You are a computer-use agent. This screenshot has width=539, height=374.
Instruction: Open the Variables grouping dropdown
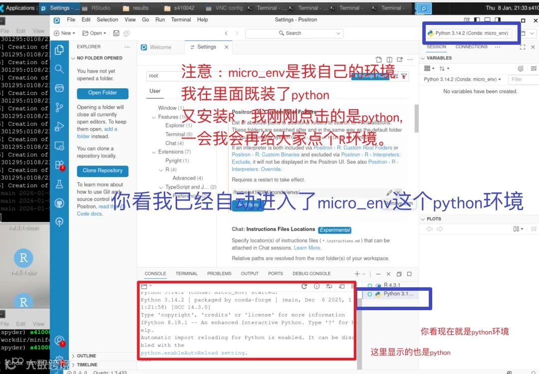tap(429, 69)
